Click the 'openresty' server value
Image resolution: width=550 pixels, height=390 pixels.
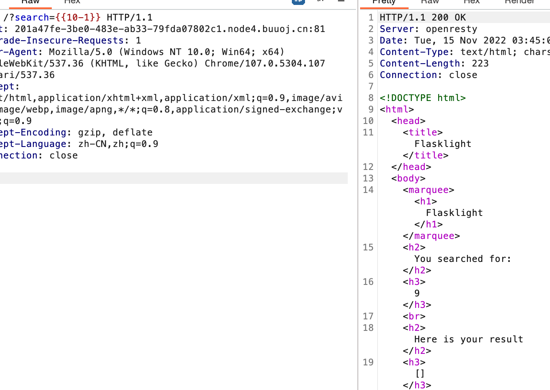451,29
